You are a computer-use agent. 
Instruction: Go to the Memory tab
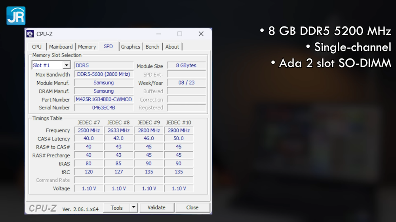coord(87,47)
